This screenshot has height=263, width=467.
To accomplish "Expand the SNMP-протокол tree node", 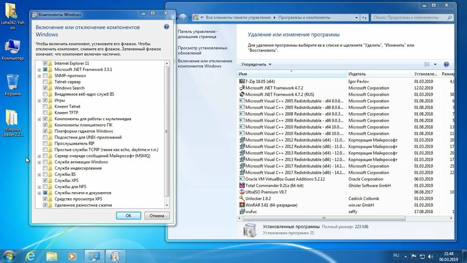I will point(39,76).
